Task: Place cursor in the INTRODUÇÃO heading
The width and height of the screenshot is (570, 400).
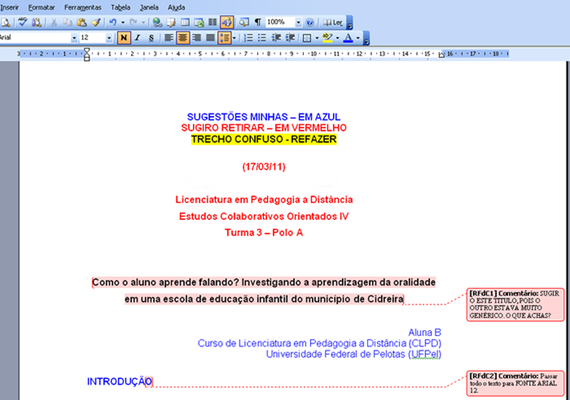Action: pyautogui.click(x=119, y=382)
